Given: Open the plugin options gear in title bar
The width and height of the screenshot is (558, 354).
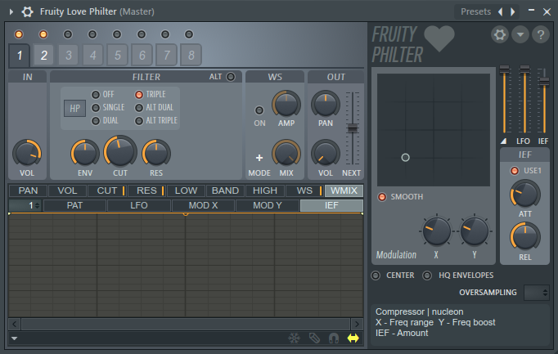Looking at the screenshot, I should coord(27,11).
